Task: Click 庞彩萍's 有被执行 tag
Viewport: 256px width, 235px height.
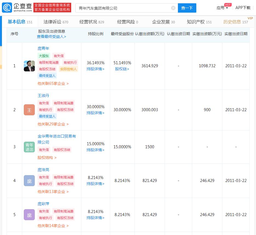Action: 45,218
